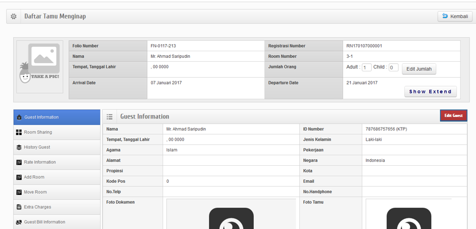The width and height of the screenshot is (476, 229).
Task: Click the Room Sharing grid icon
Action: point(19,133)
